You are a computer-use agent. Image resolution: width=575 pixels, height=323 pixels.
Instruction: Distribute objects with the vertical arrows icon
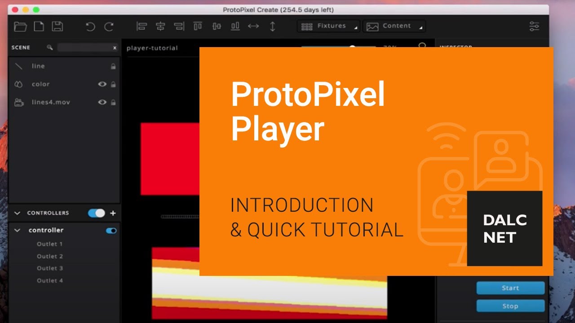[x=272, y=26]
